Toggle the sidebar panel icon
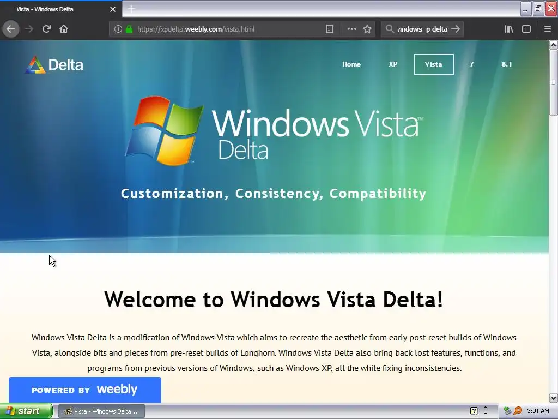 click(526, 29)
